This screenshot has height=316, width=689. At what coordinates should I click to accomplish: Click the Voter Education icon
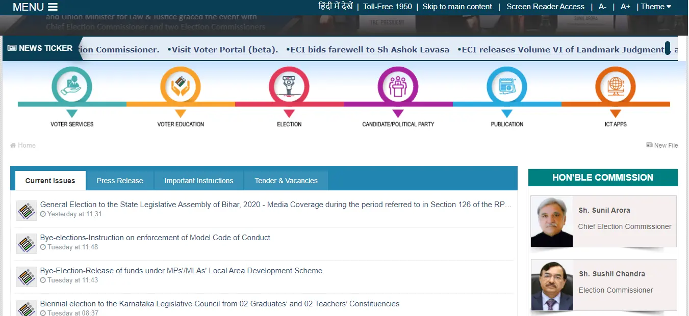click(181, 87)
